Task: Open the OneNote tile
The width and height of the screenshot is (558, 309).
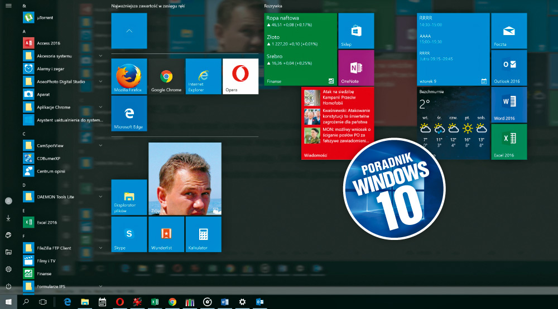Action: (355, 67)
